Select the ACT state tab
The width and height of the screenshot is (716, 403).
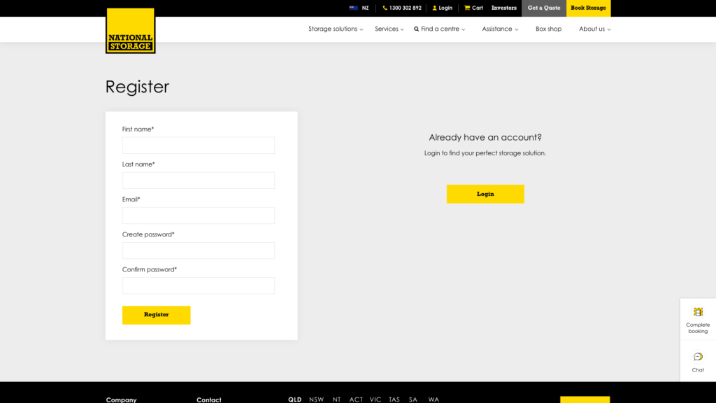(x=356, y=400)
